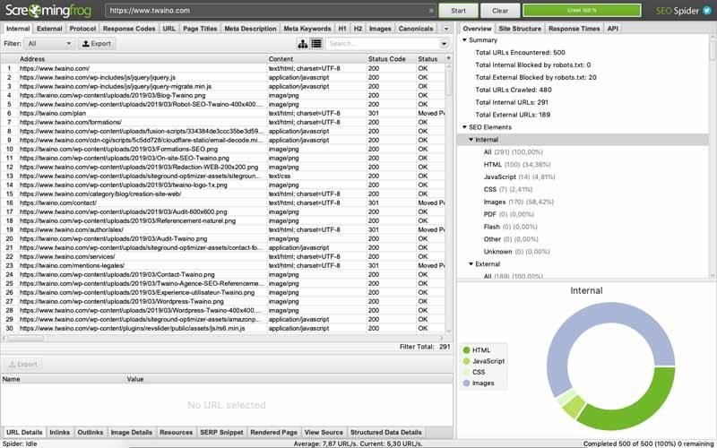Switch to the Protocol tab
Viewport: 717px width, 448px height.
coord(82,29)
